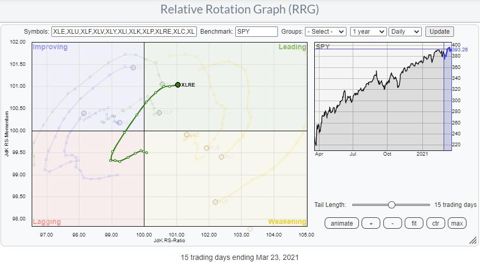
Task: Click the XLP marker in the Leading quadrant
Action: [159, 113]
